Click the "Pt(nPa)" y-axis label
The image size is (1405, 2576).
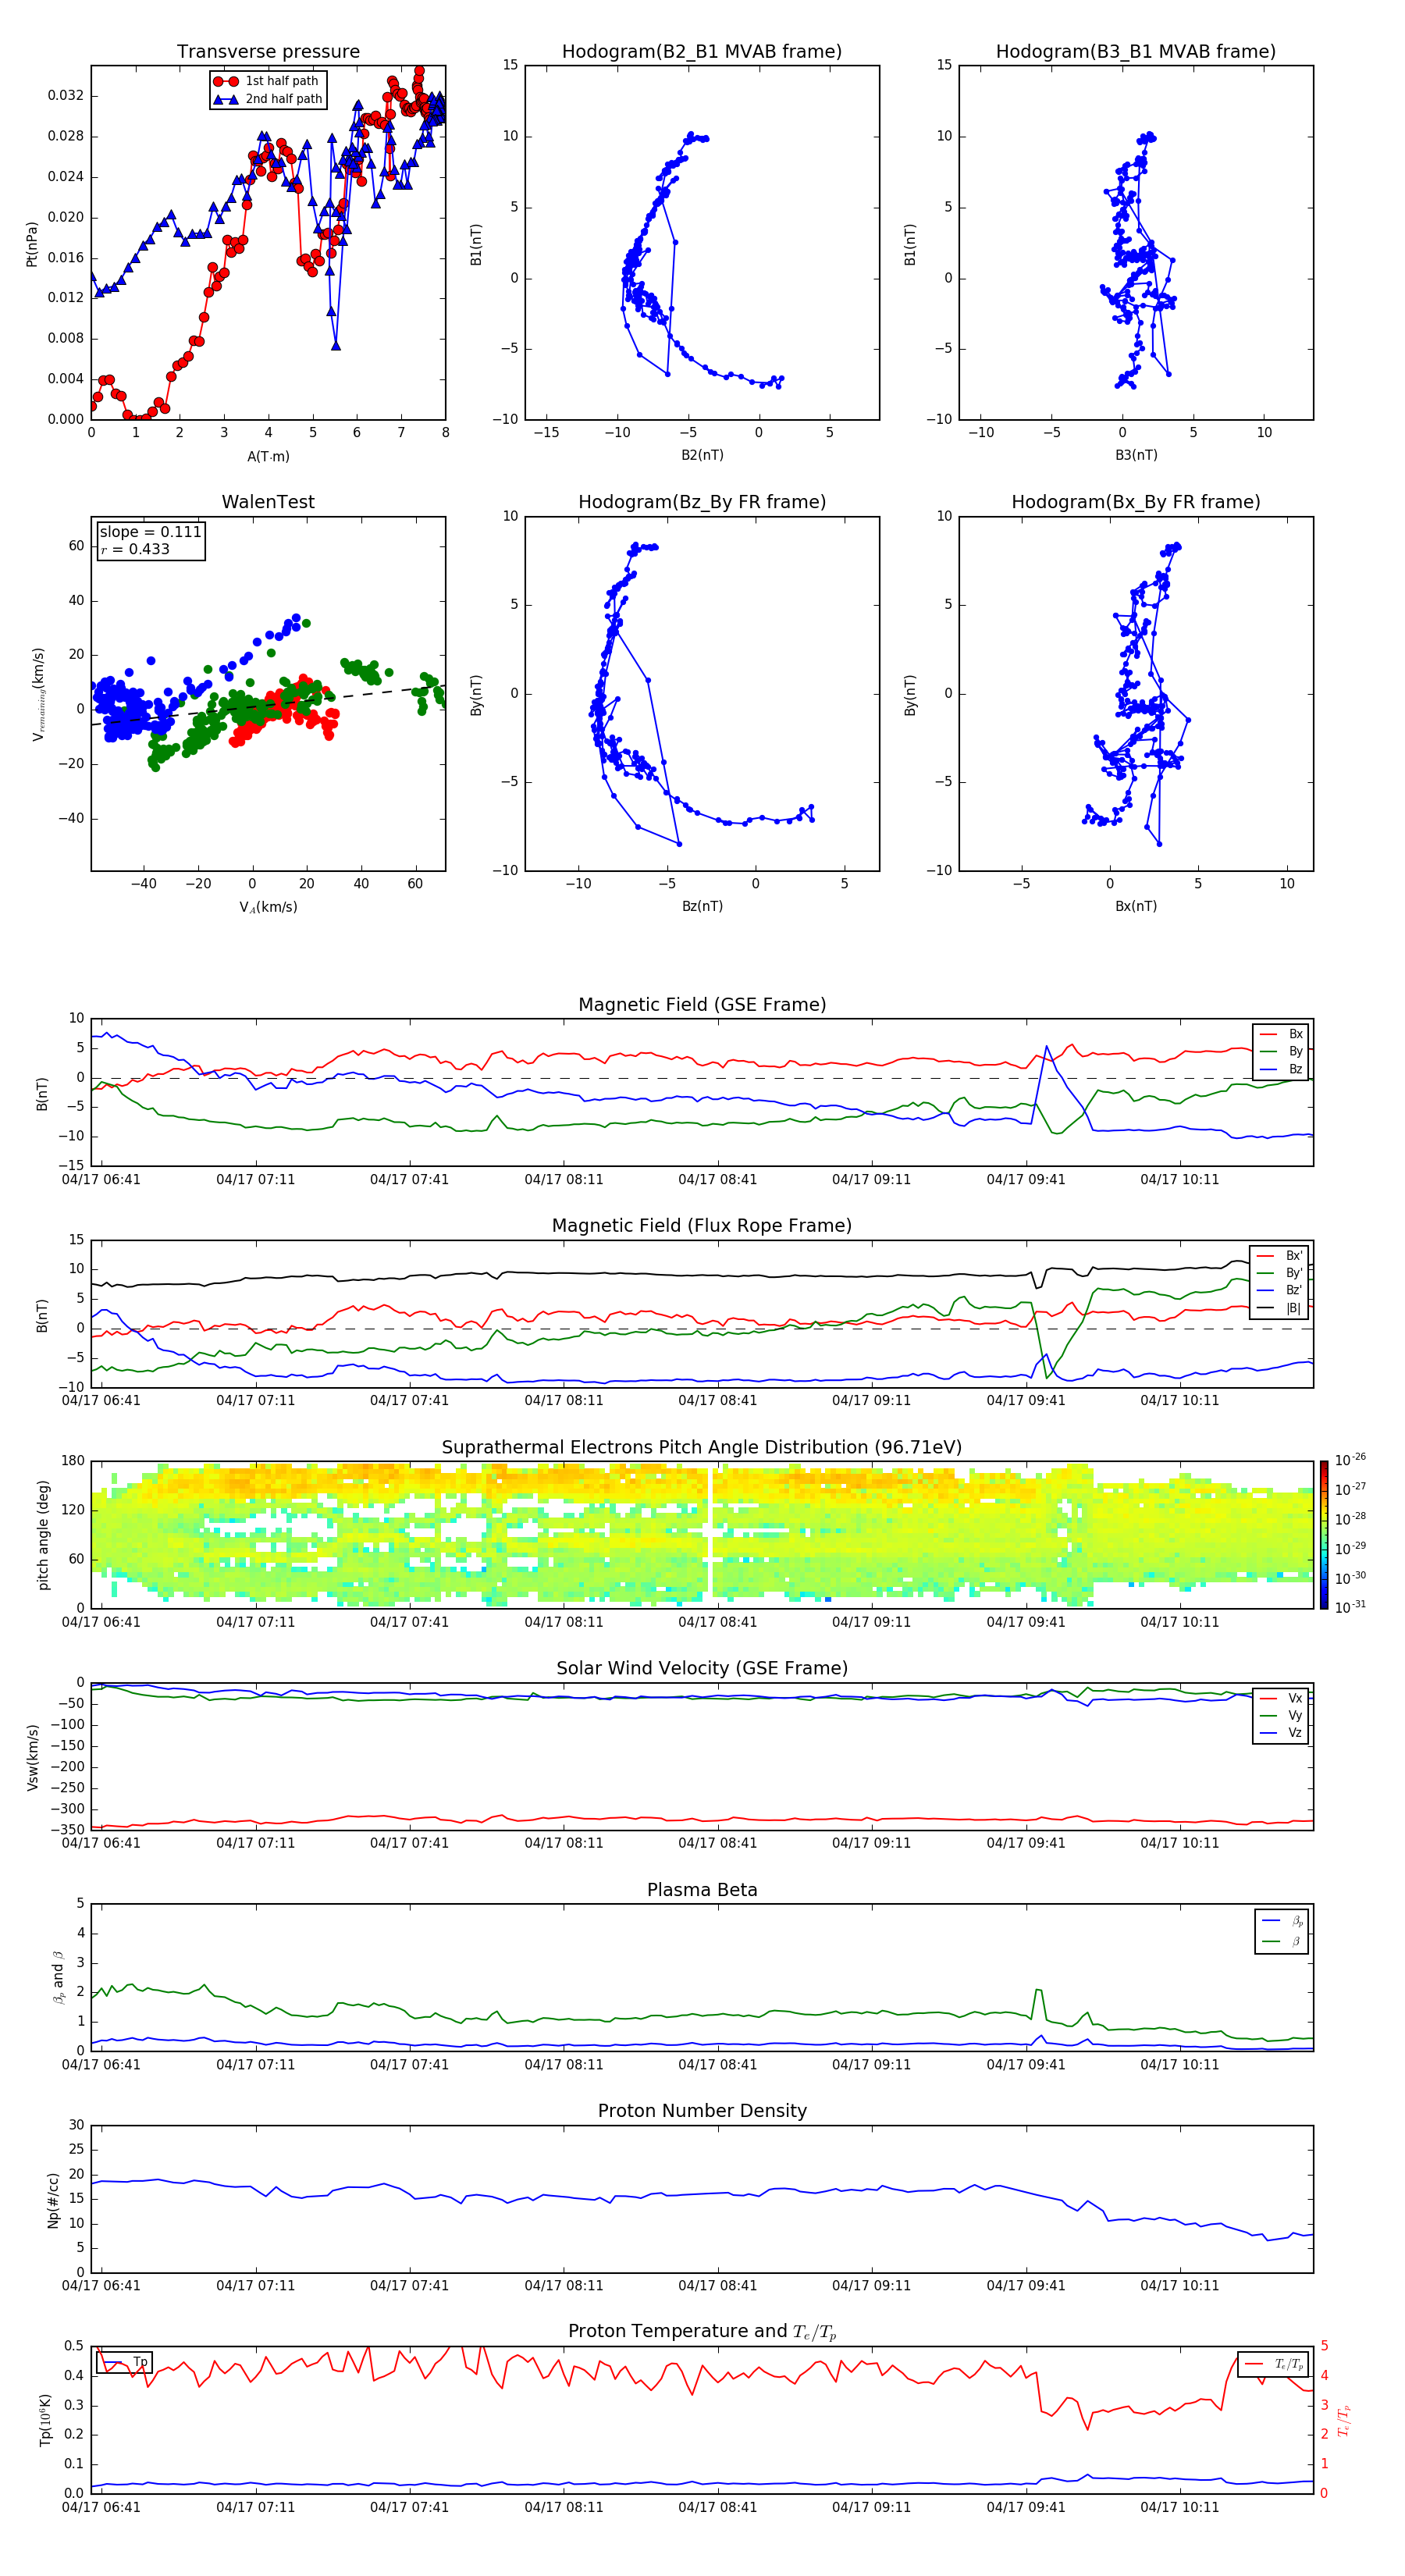click(x=31, y=244)
